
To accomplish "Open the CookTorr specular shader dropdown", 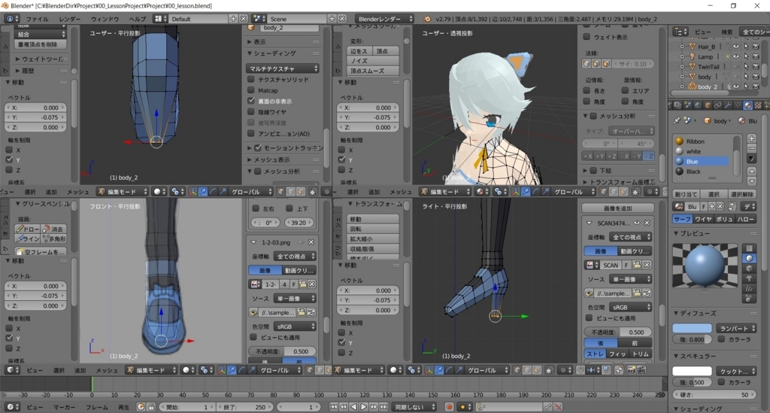I will pyautogui.click(x=736, y=371).
